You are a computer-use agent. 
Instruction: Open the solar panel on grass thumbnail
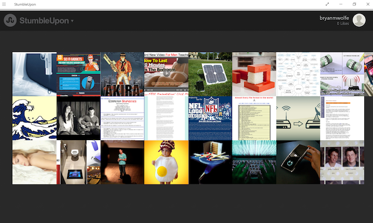click(210, 74)
